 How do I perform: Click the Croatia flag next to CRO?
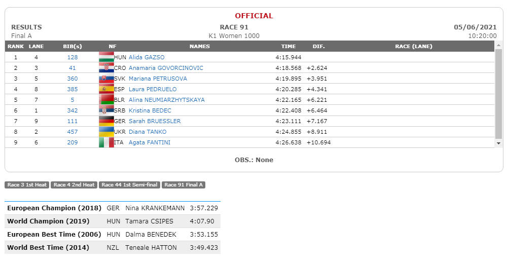click(106, 67)
